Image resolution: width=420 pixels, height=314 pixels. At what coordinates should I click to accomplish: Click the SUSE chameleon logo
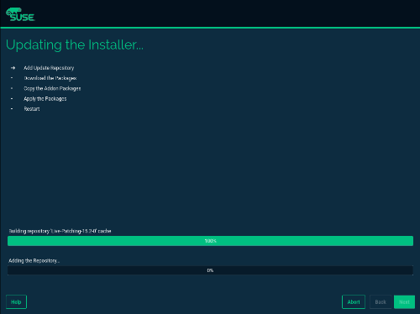point(20,14)
